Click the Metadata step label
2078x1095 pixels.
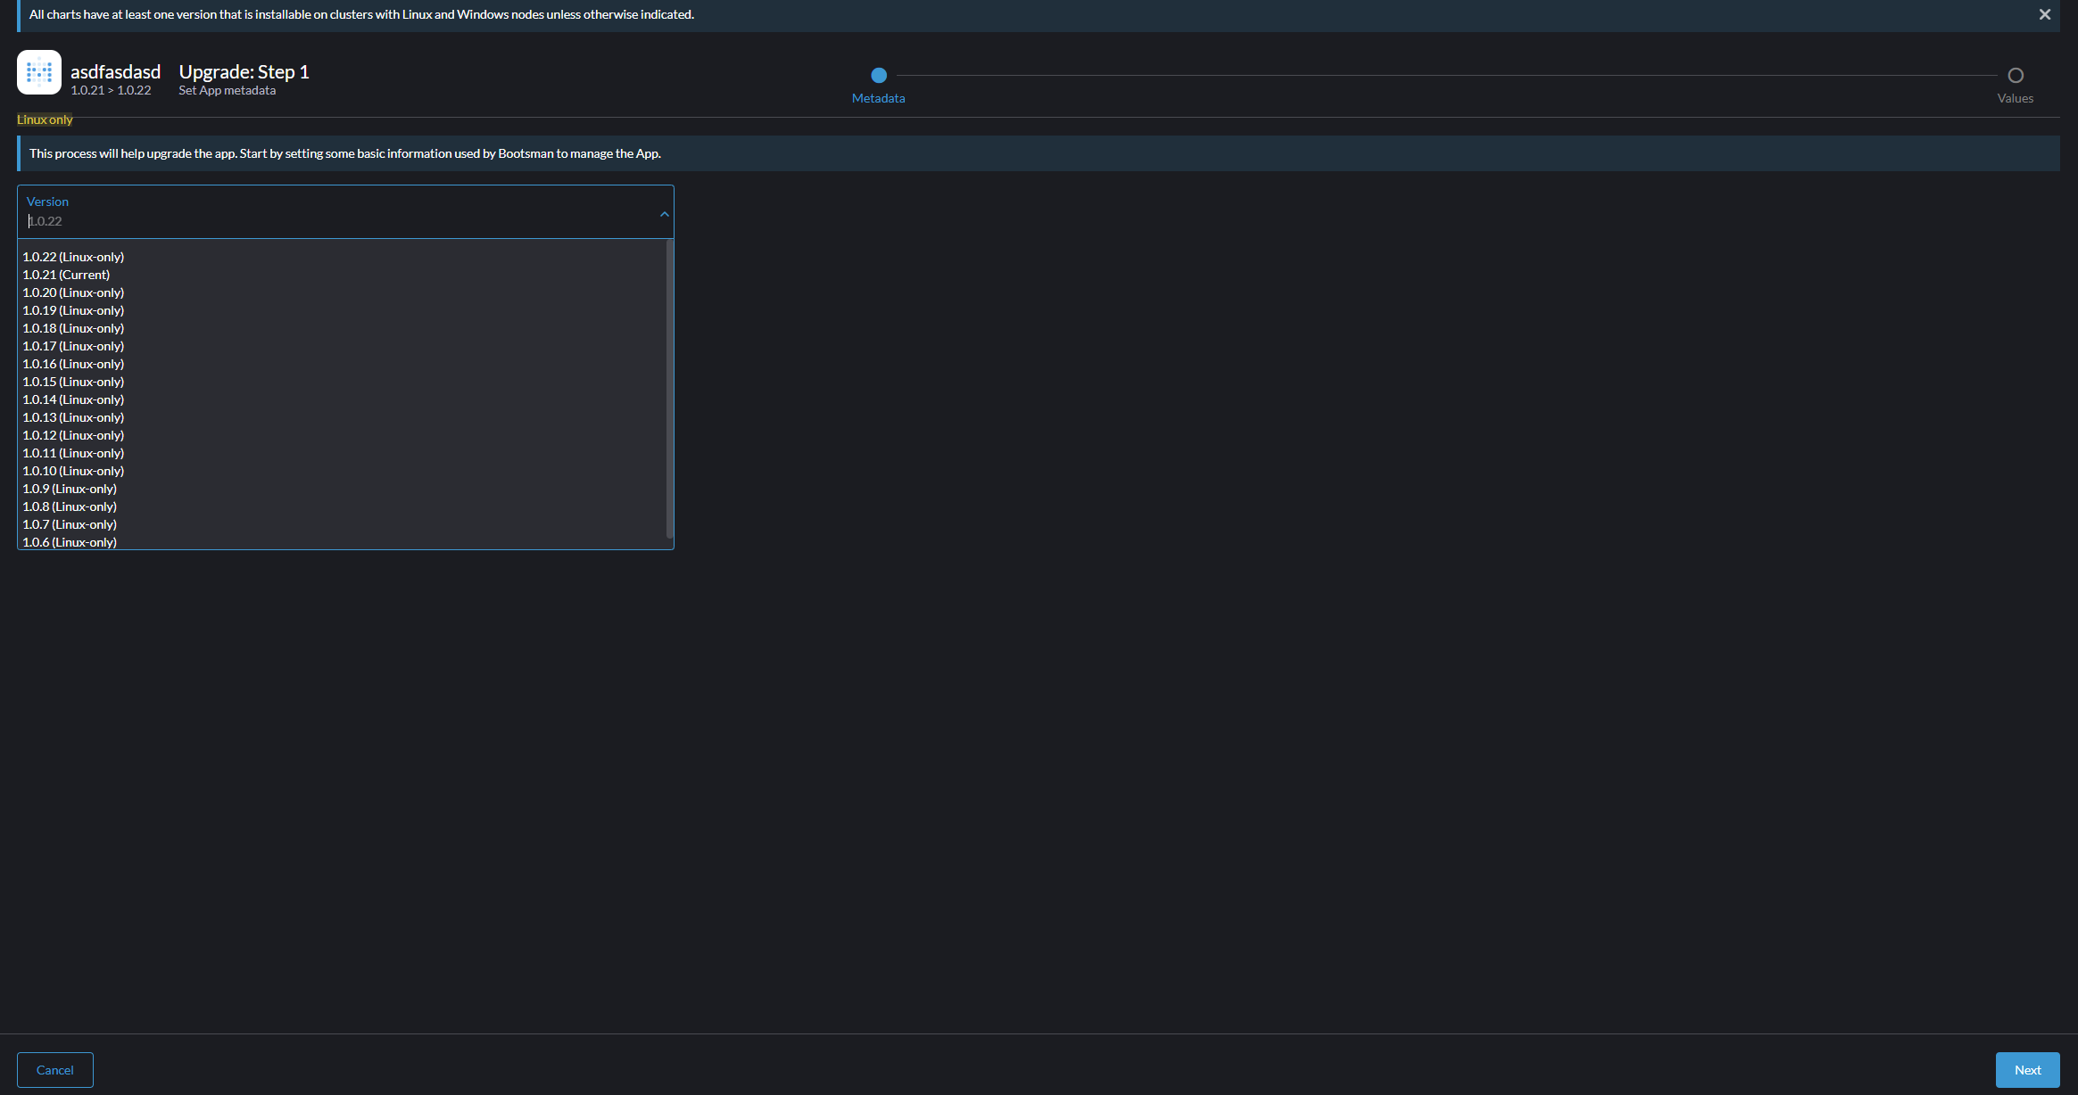(878, 98)
